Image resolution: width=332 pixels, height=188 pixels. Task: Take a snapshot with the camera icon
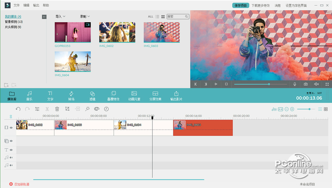(306, 84)
